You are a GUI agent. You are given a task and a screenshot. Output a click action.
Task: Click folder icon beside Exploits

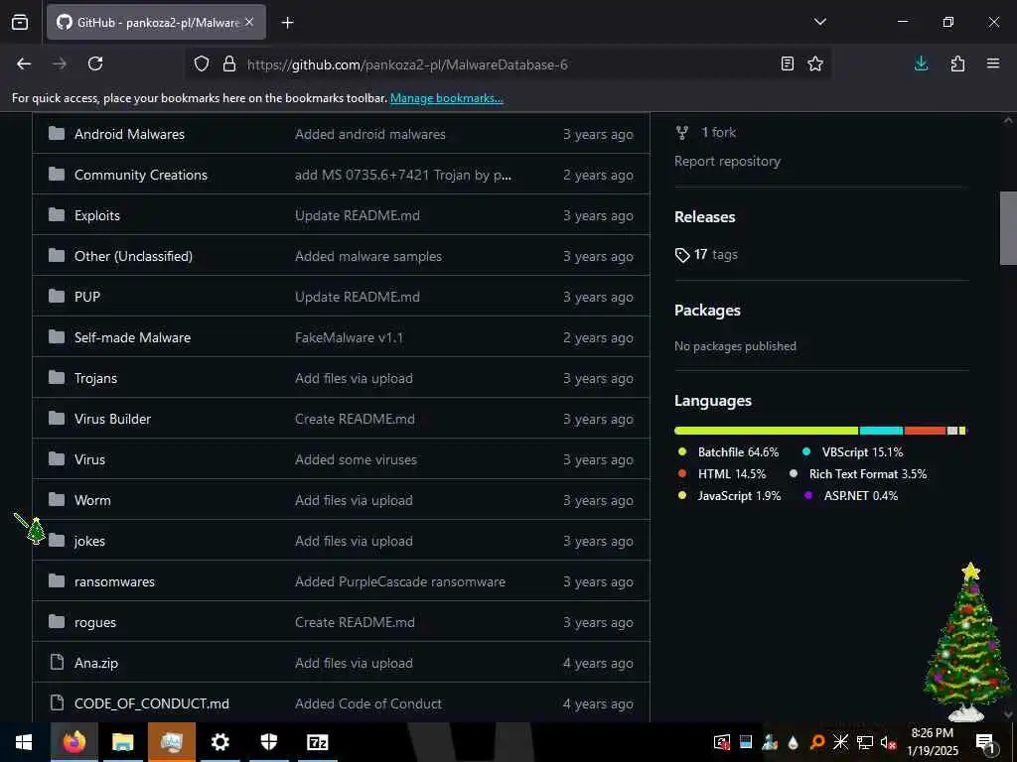(x=57, y=214)
